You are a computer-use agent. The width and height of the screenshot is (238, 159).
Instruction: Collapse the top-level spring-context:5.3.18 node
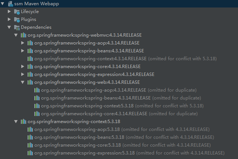[x=16, y=122]
